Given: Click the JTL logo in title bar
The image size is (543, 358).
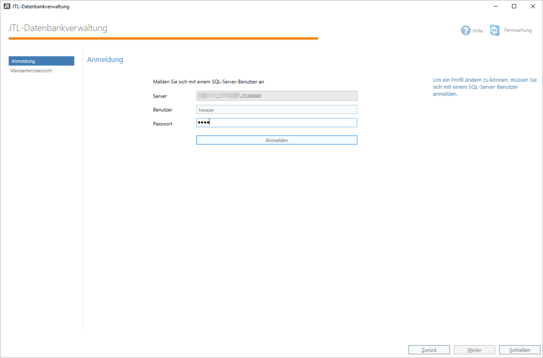Looking at the screenshot, I should 7,6.
